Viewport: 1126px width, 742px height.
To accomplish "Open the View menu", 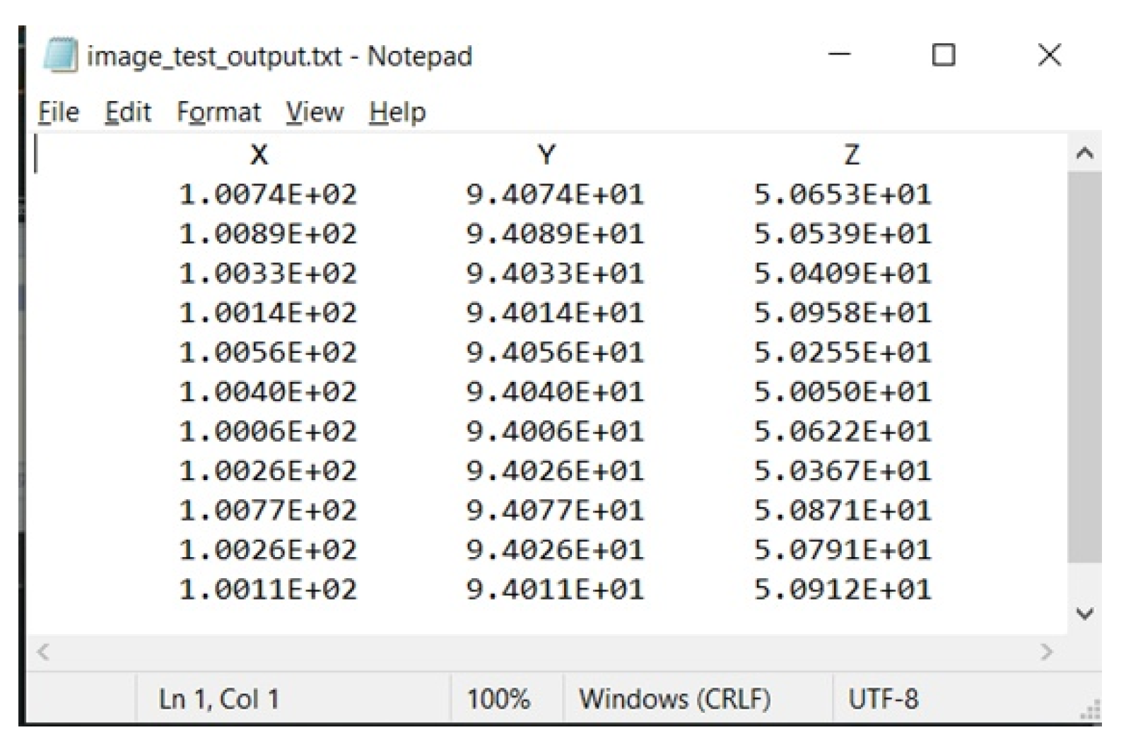I will point(315,112).
